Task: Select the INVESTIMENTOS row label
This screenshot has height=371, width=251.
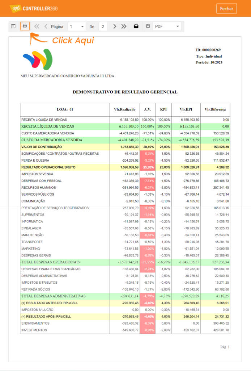Action: [x=34, y=330]
